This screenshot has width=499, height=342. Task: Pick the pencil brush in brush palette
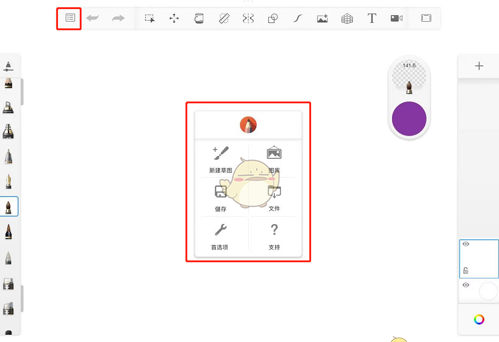click(8, 83)
